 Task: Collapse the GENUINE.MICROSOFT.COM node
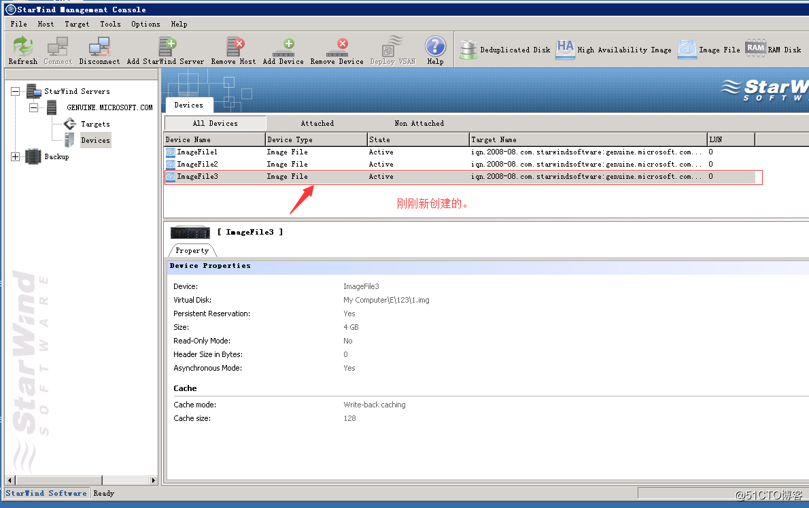(x=33, y=107)
